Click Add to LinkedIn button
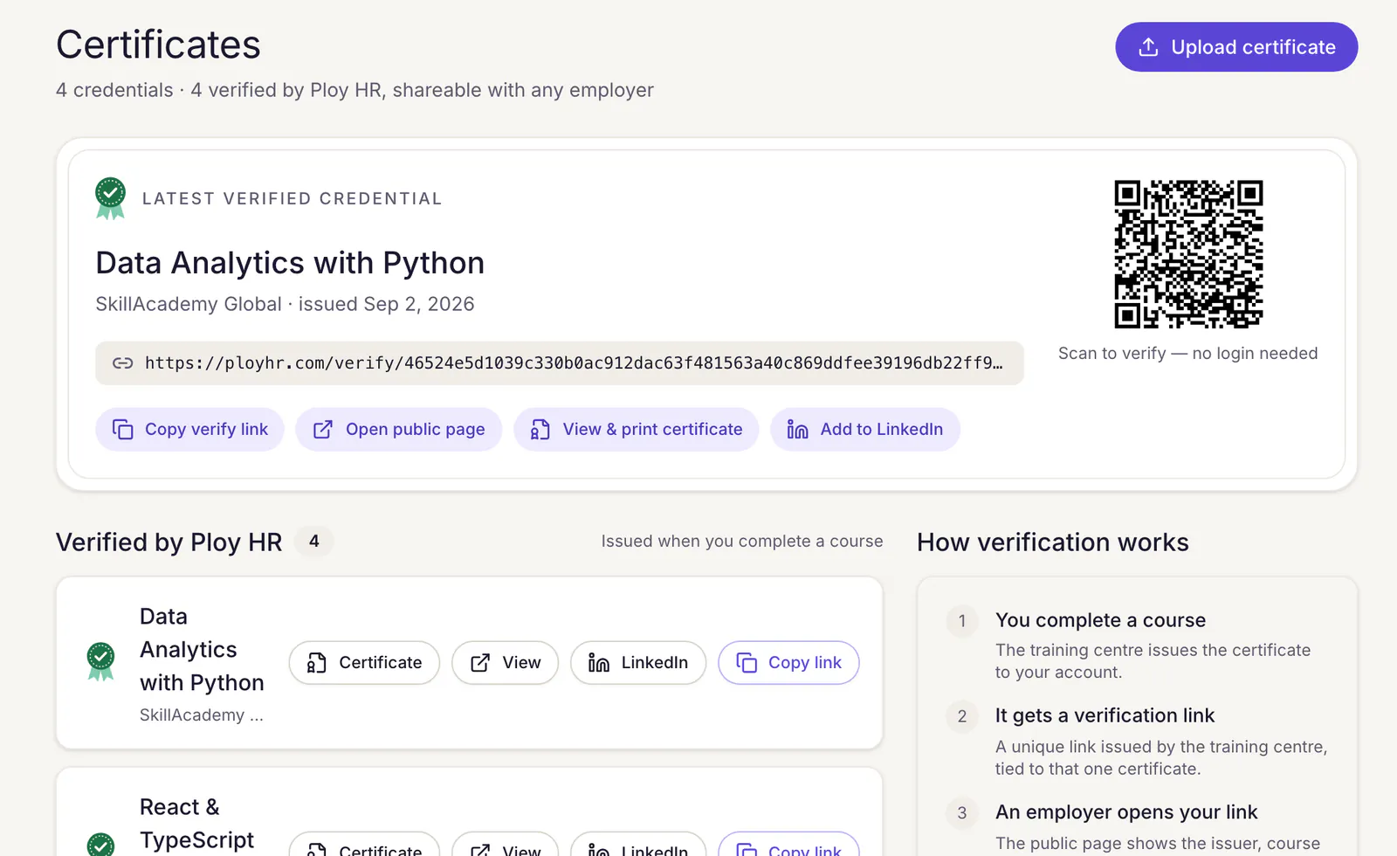Viewport: 1397px width, 856px height. tap(865, 430)
